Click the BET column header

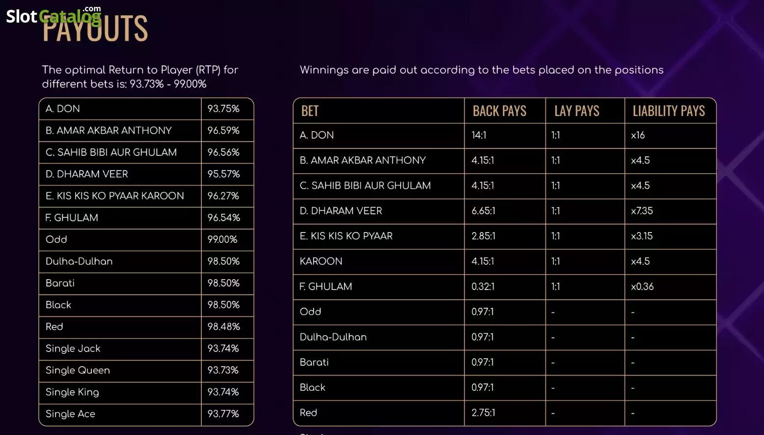click(310, 111)
